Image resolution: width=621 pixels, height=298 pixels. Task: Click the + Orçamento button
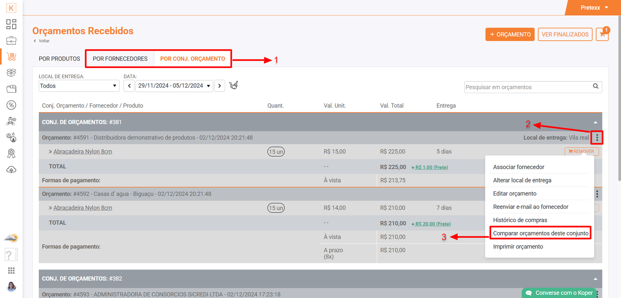tap(510, 35)
